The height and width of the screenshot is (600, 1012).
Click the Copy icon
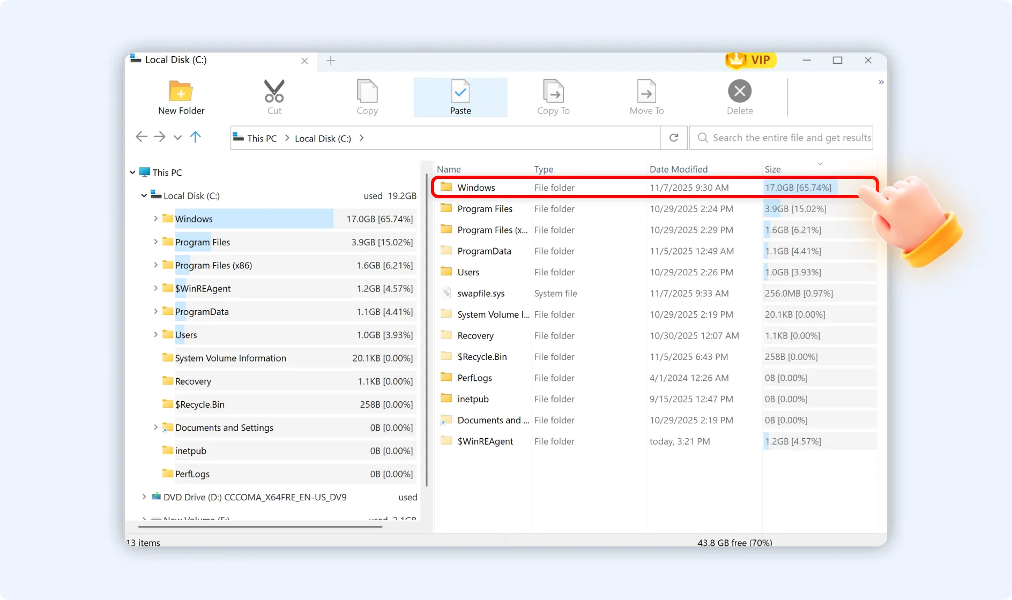367,97
